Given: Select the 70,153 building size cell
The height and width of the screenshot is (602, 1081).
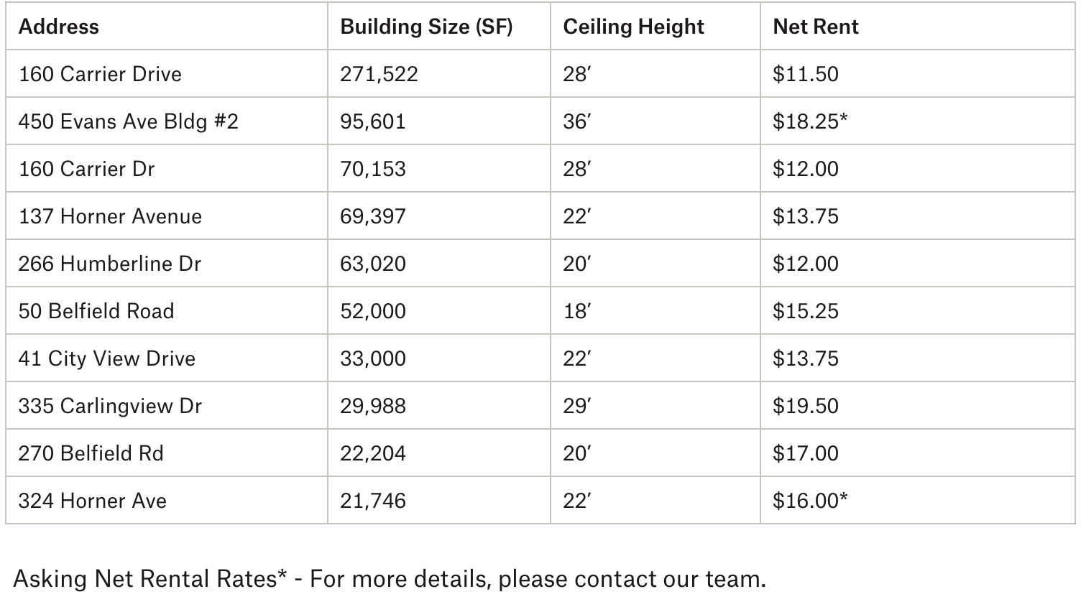Looking at the screenshot, I should [x=373, y=169].
